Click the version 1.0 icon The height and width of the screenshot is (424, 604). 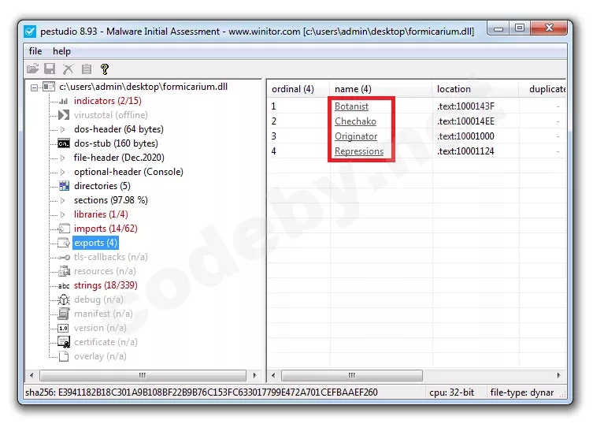click(64, 328)
